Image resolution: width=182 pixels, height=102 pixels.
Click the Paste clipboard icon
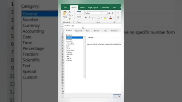[65, 13]
